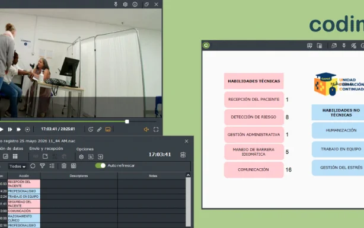The image size is (364, 228).
Task: Click green C logo on coding window
Action: 206,45
